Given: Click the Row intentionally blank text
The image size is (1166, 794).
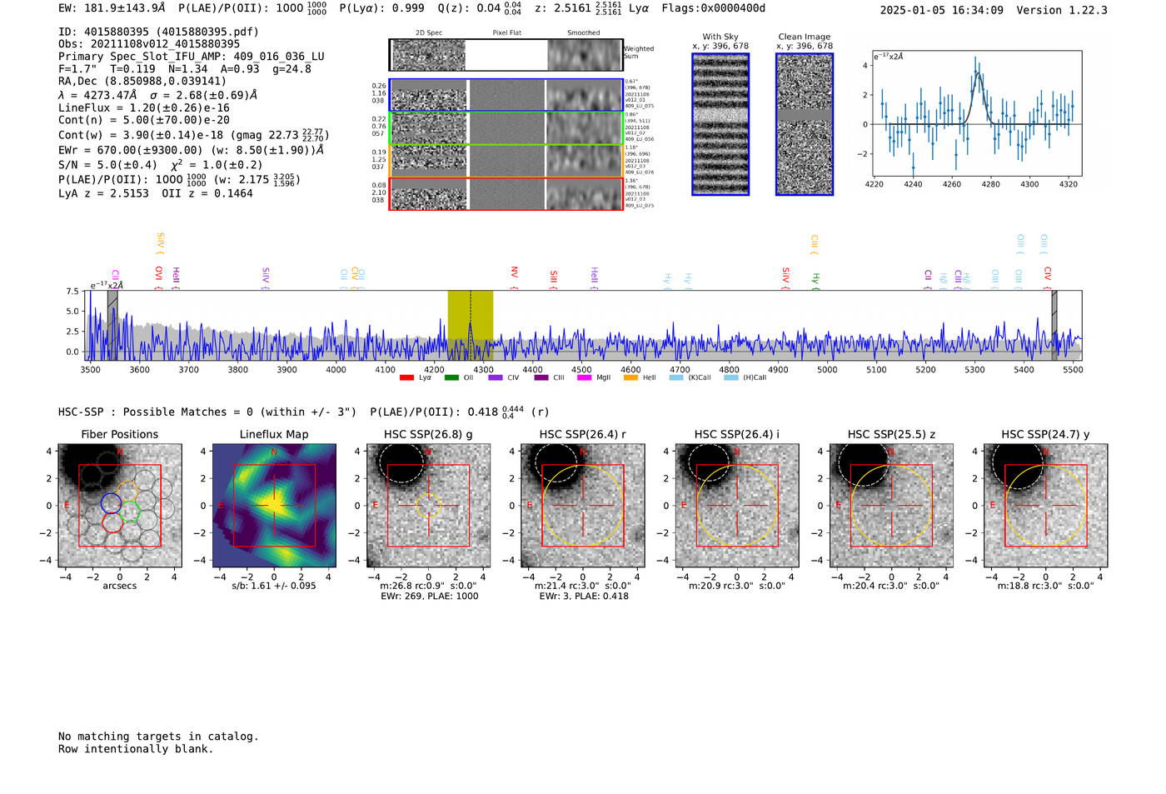Looking at the screenshot, I should click(x=136, y=749).
